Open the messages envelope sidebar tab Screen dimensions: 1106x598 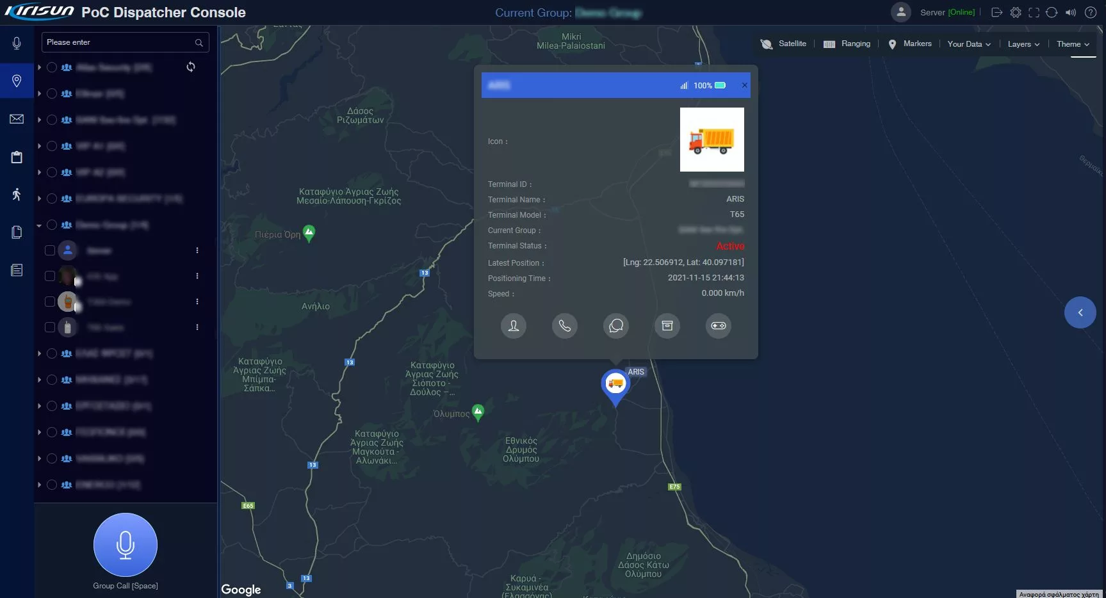(17, 119)
